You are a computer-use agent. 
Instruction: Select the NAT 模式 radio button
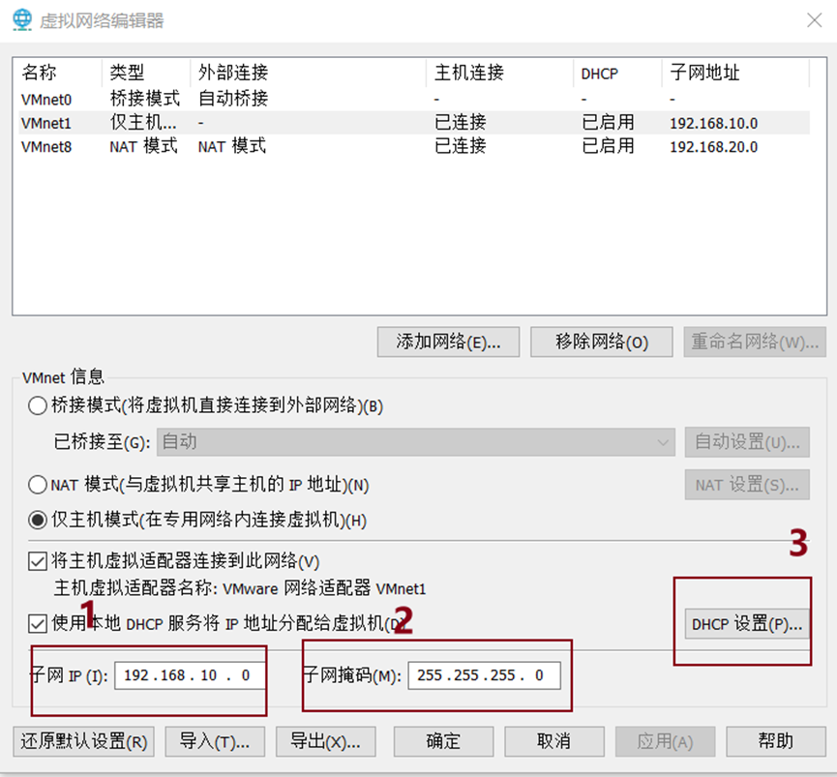click(x=38, y=485)
